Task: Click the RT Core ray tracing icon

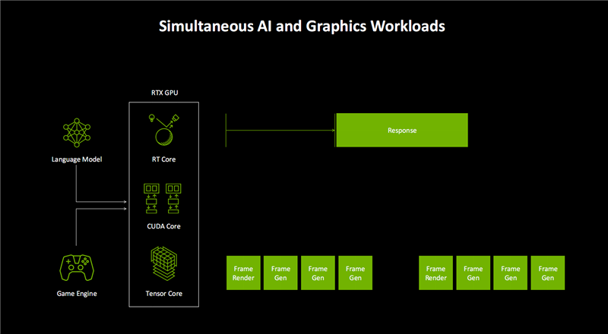Action: tap(166, 130)
